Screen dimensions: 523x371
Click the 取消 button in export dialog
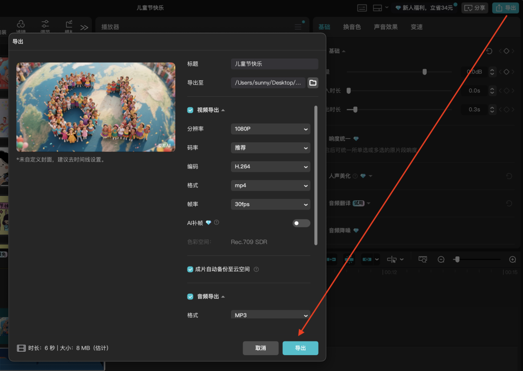click(x=261, y=348)
